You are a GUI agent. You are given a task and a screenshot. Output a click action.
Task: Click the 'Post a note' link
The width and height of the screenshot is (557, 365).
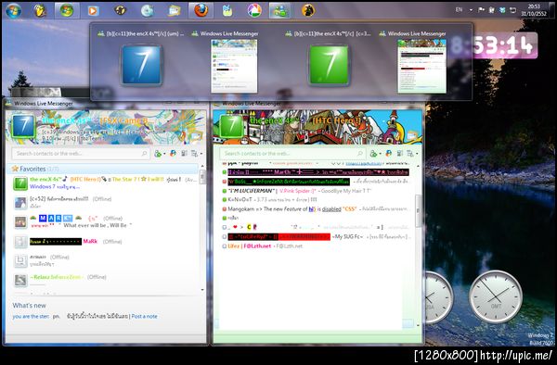(x=144, y=316)
